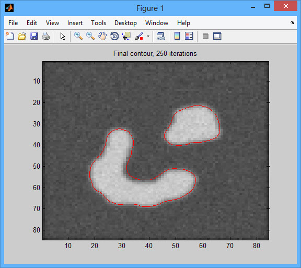Activate the Pan hand tool
Image resolution: width=301 pixels, height=268 pixels.
coord(102,36)
